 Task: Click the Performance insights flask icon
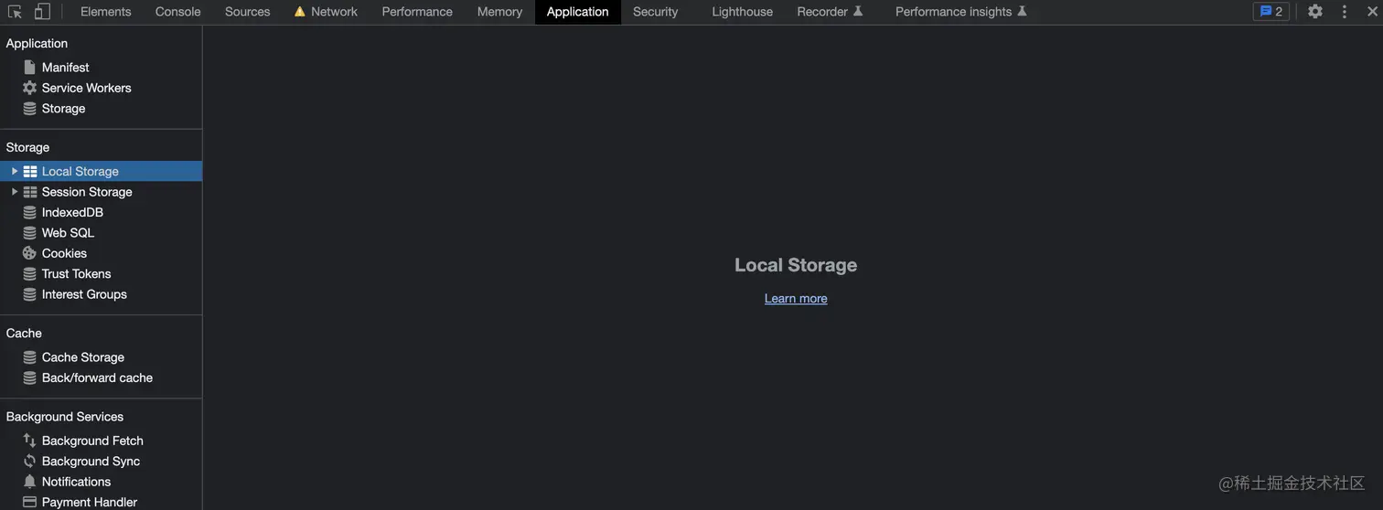1022,12
